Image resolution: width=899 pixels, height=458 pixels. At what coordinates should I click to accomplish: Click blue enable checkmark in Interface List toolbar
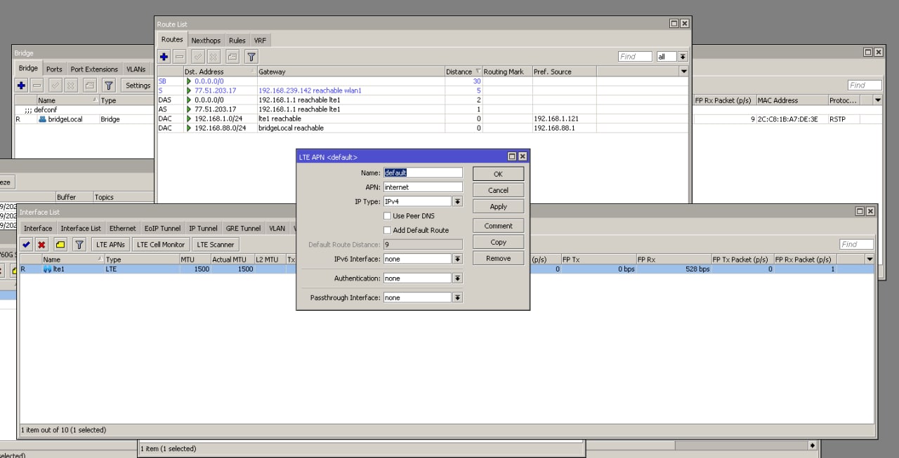[26, 244]
